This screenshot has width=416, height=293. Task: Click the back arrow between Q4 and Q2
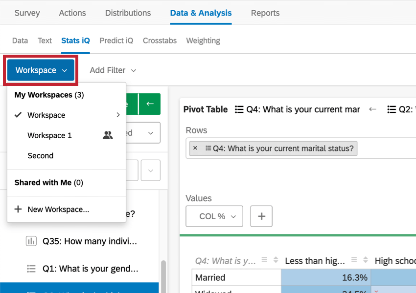pyautogui.click(x=372, y=109)
